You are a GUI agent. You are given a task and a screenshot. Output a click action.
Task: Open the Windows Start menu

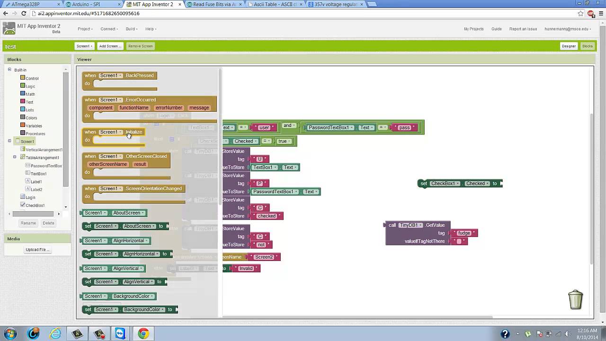click(10, 334)
